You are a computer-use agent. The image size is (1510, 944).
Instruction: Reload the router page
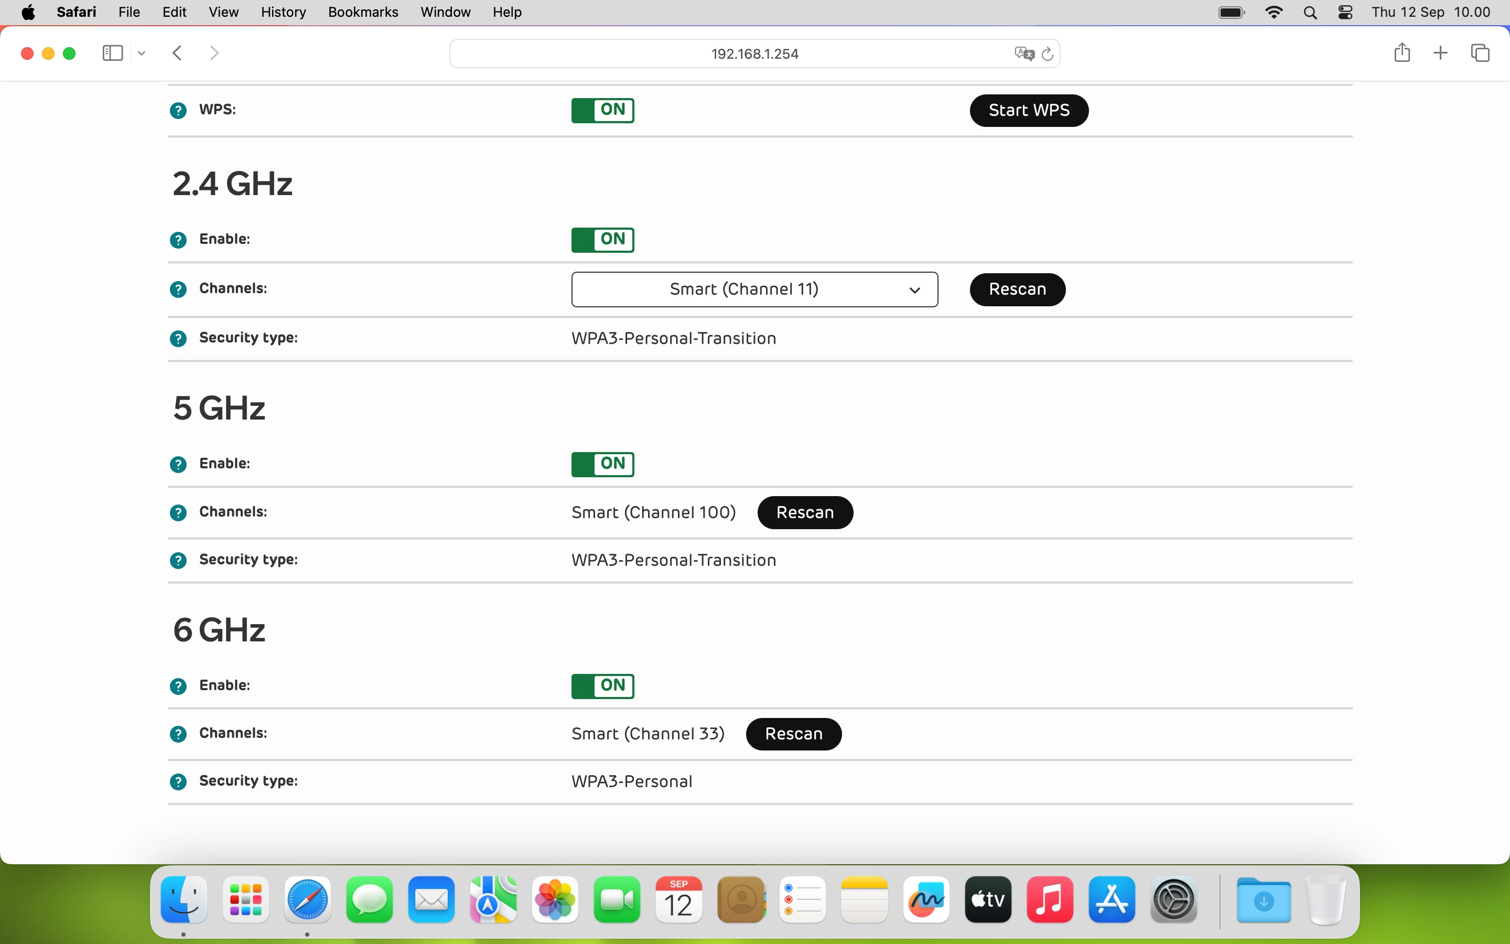(1048, 53)
